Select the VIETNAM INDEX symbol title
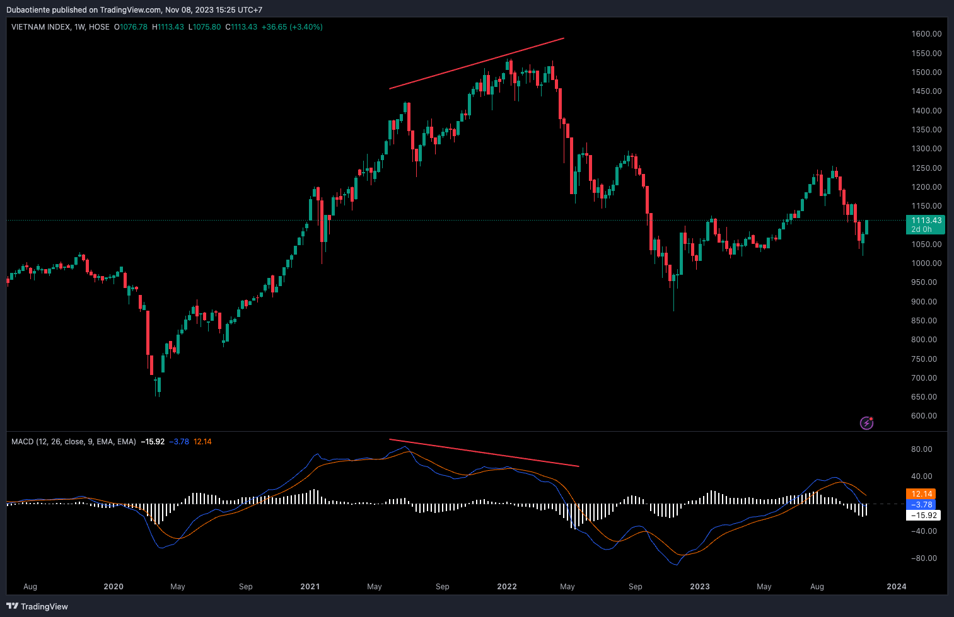The width and height of the screenshot is (954, 617). coord(41,27)
